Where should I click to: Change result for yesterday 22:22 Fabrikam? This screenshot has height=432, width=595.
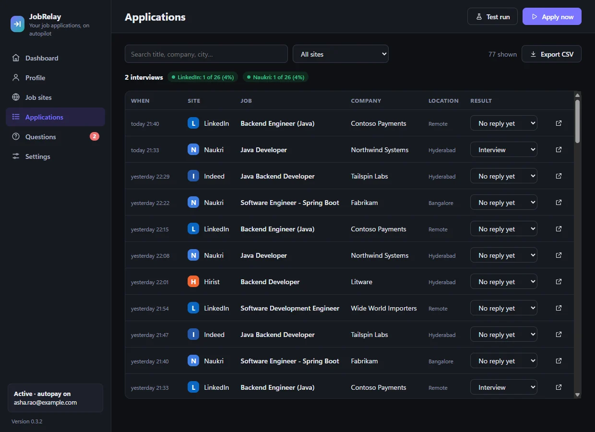coord(503,203)
